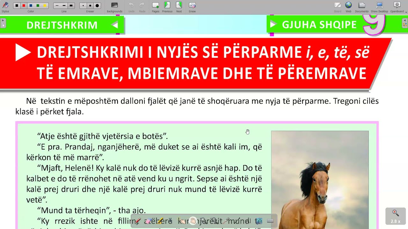Choose the large eraser size

[x=97, y=5]
